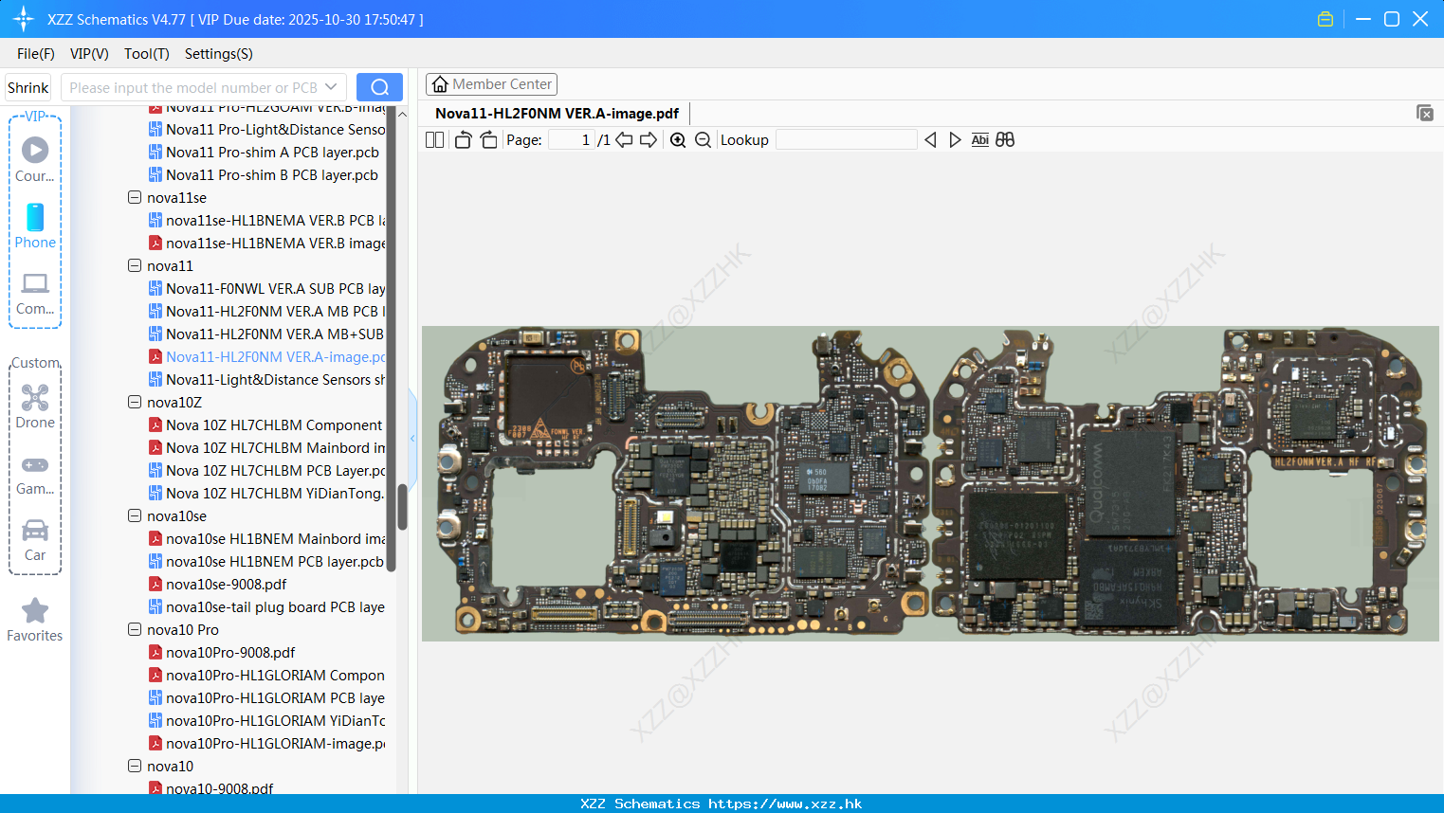Go to previous page arrow
1444x813 pixels.
624,140
